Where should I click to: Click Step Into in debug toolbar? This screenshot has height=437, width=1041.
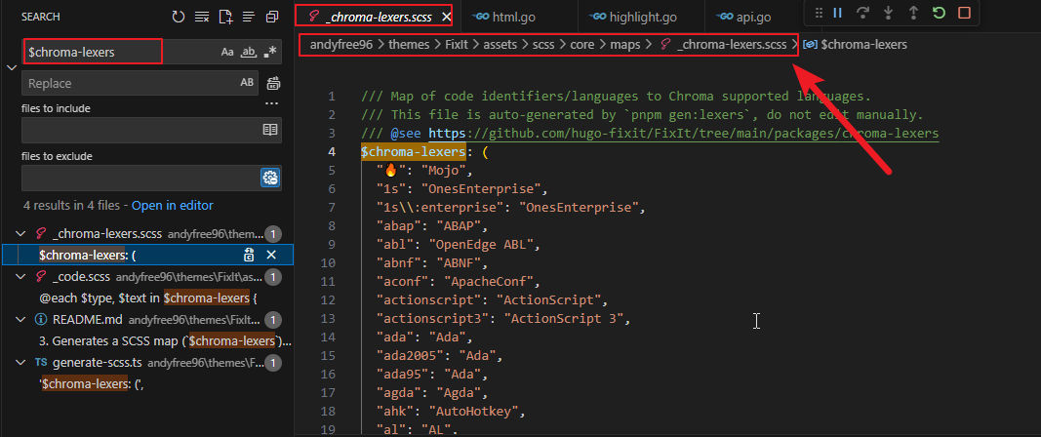pyautogui.click(x=888, y=13)
